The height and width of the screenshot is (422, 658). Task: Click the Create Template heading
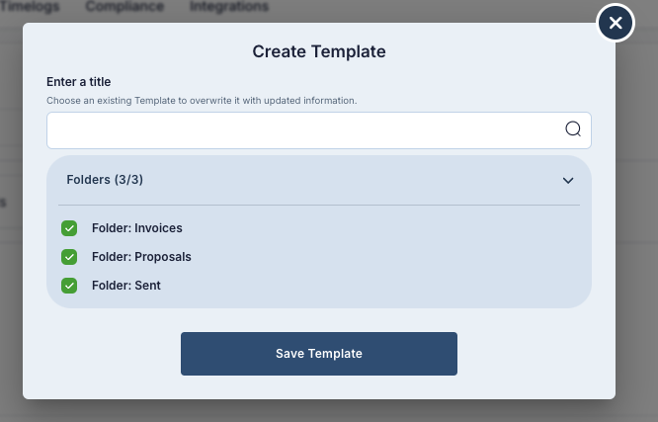[x=318, y=51]
